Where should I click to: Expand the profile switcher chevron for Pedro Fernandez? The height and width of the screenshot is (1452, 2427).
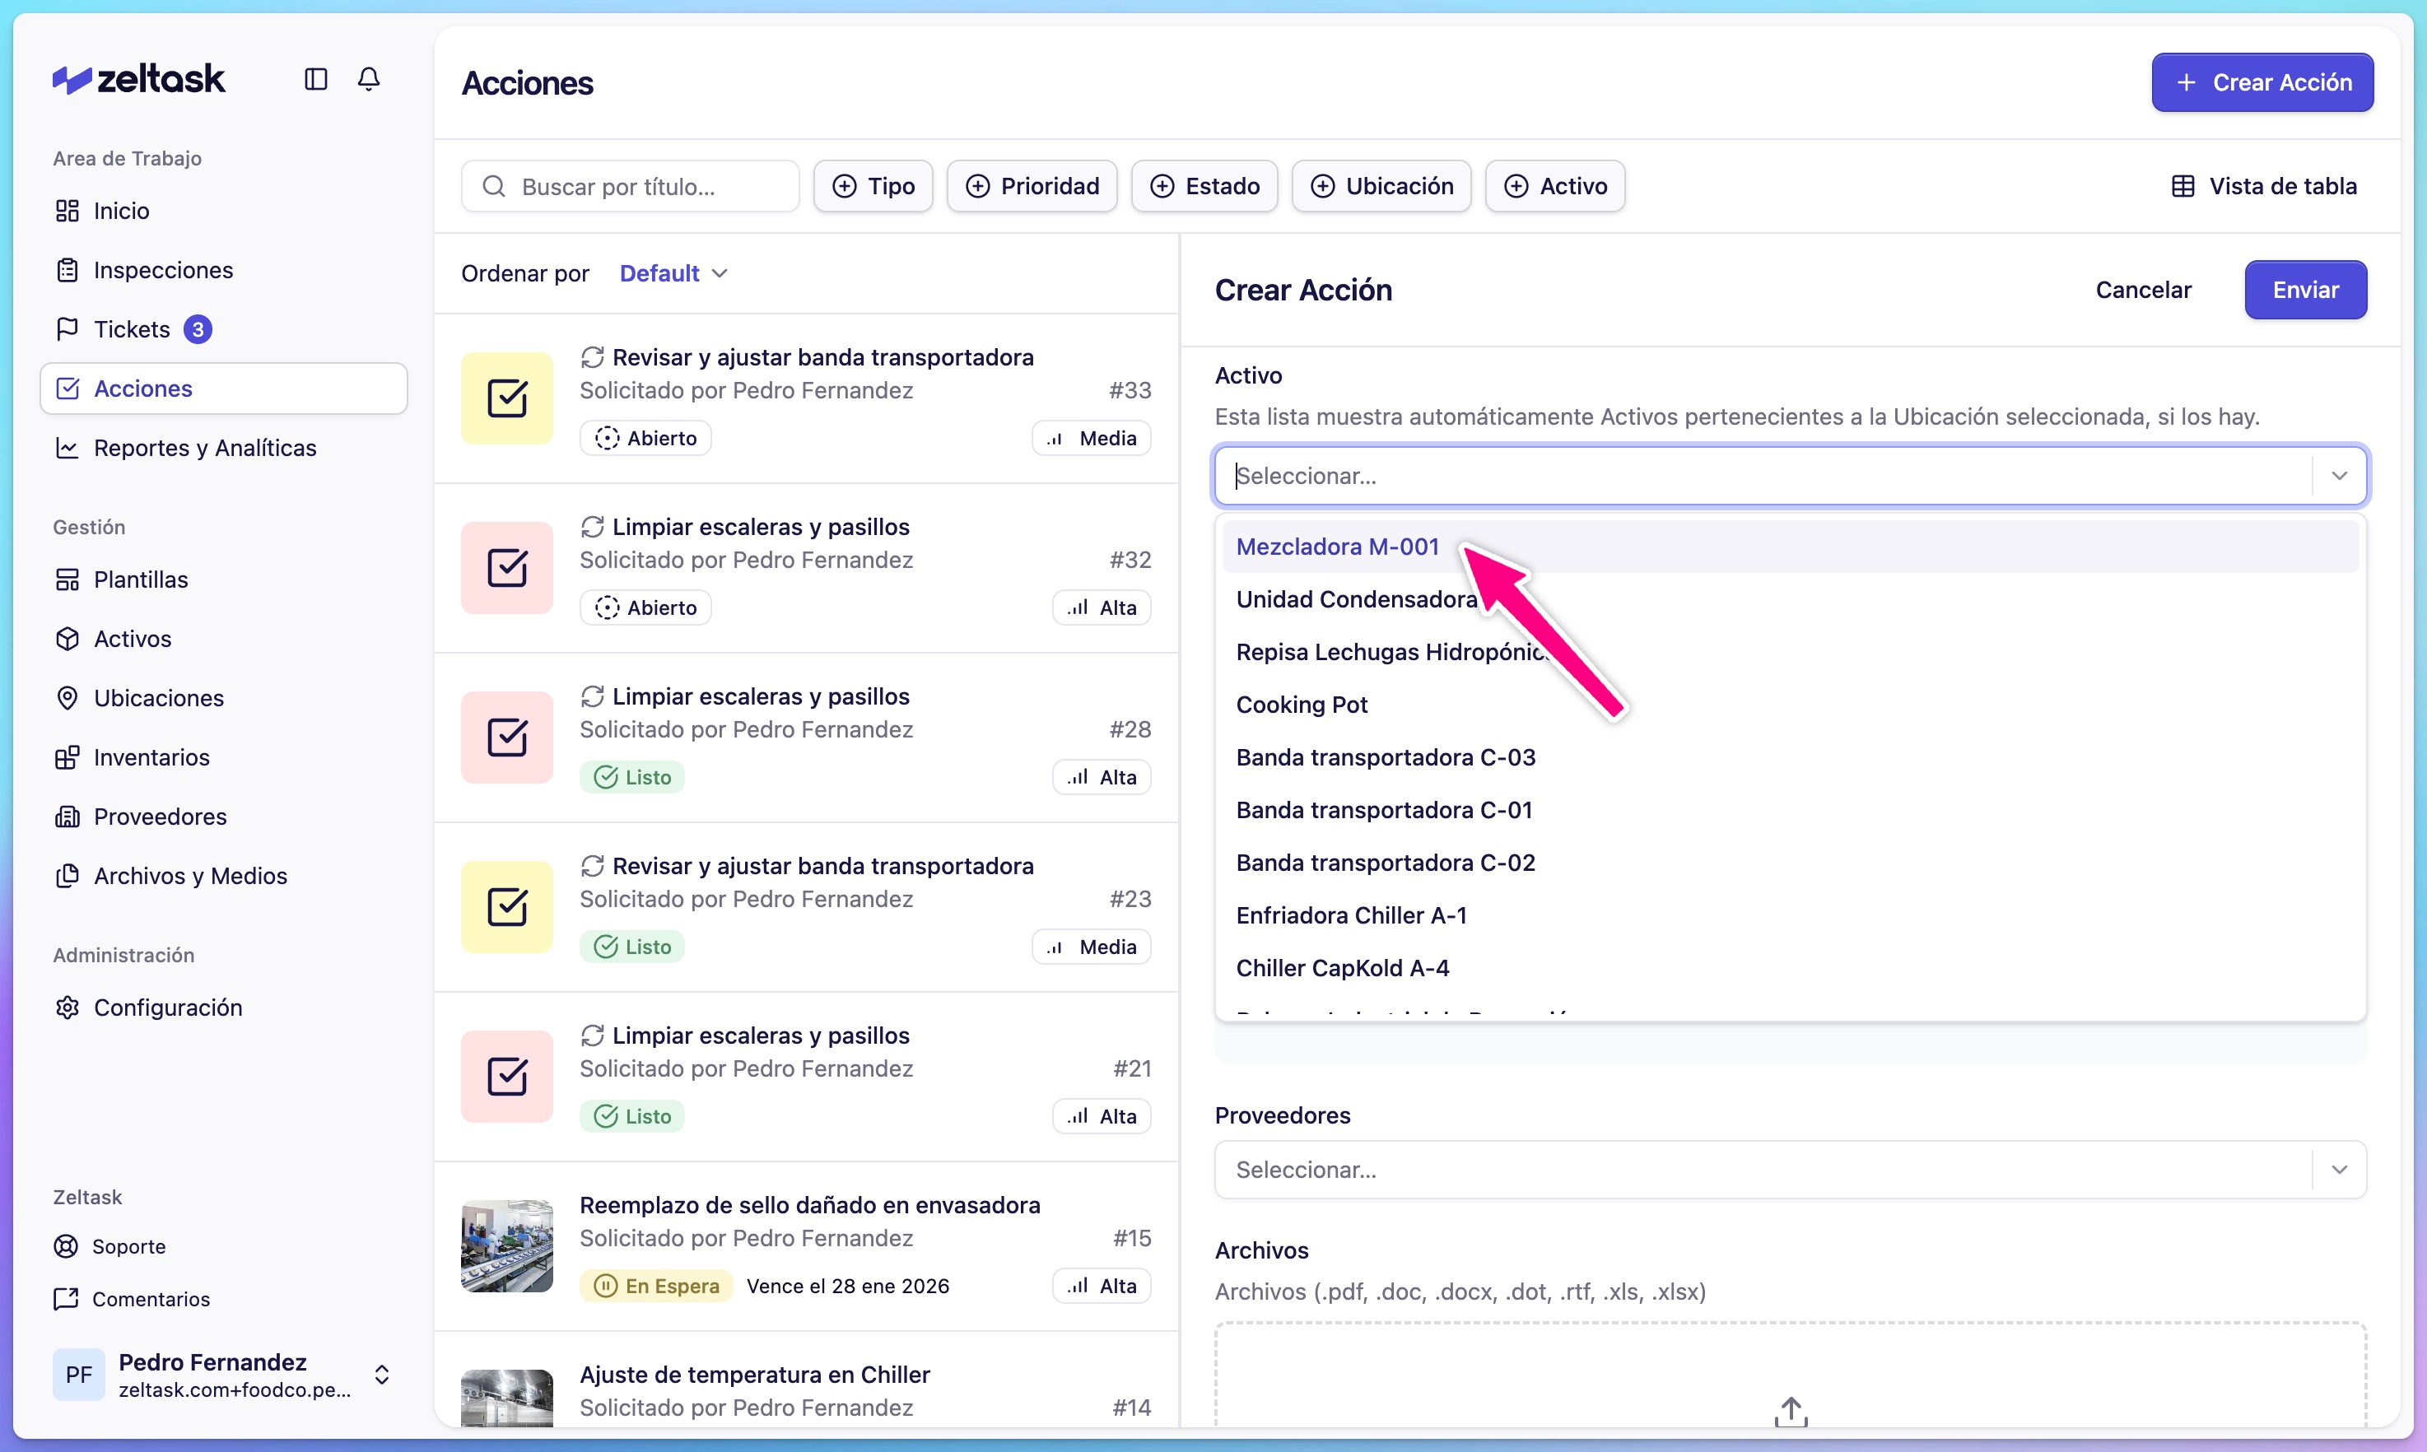coord(383,1374)
